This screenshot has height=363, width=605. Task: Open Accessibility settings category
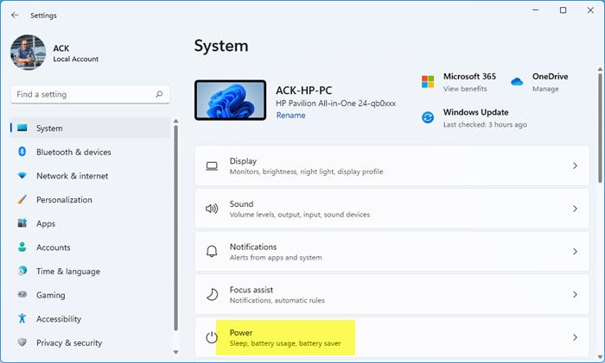pos(90,319)
